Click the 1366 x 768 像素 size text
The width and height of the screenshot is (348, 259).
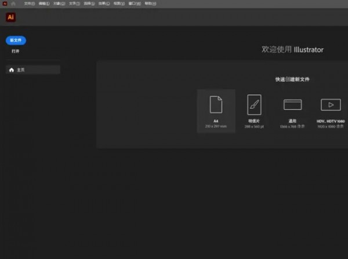pos(292,127)
